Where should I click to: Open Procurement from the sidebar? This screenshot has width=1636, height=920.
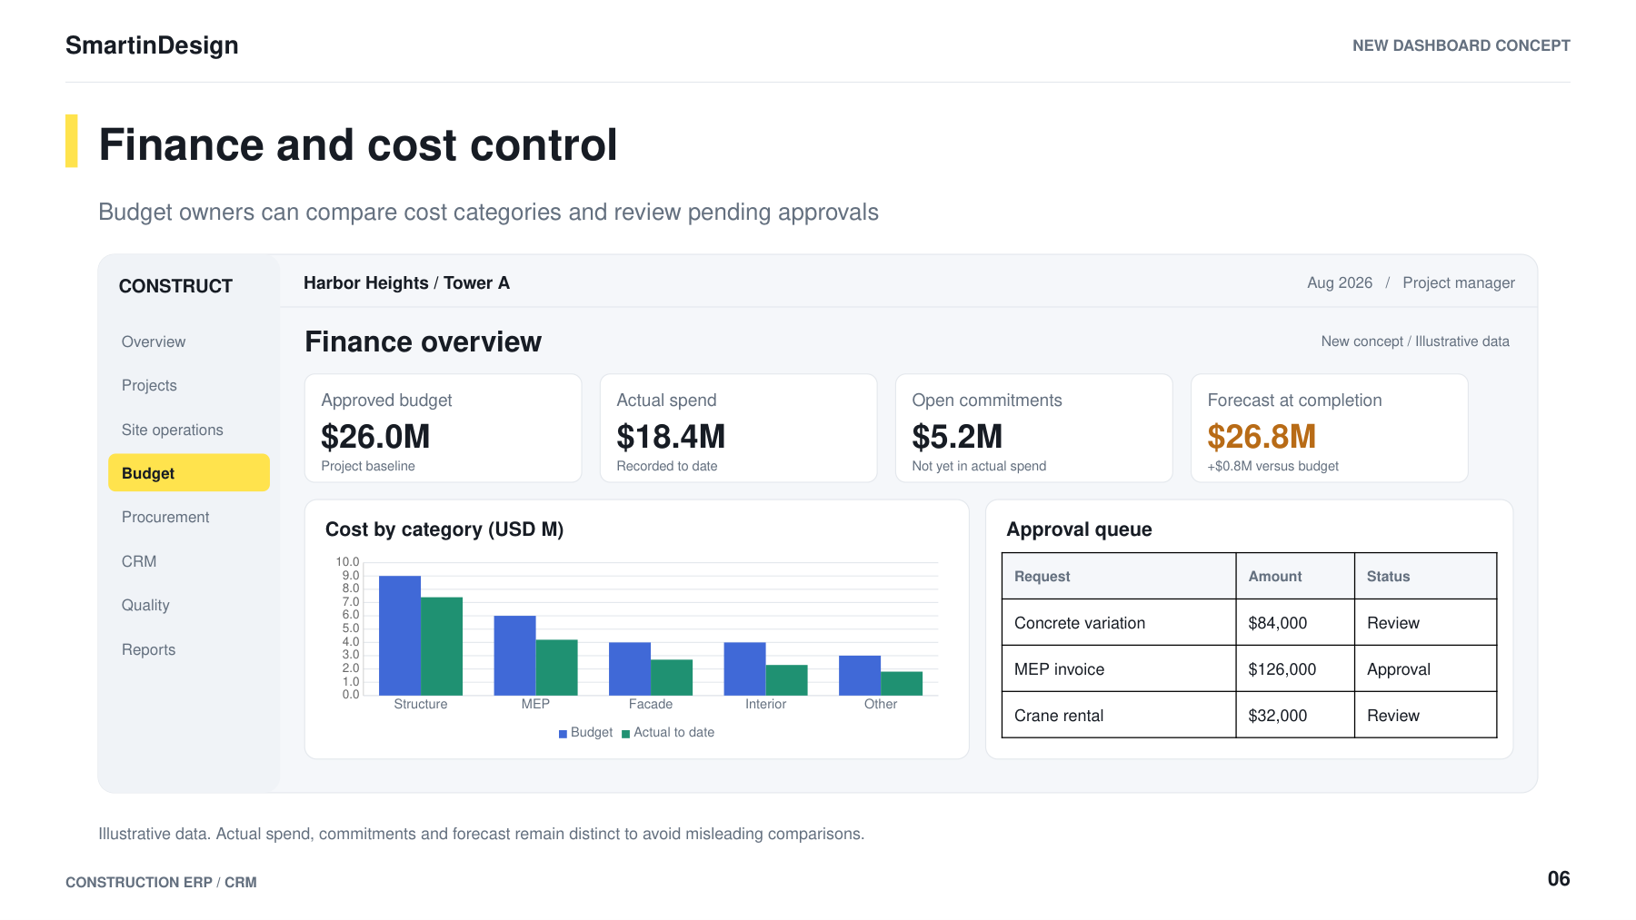coord(165,517)
